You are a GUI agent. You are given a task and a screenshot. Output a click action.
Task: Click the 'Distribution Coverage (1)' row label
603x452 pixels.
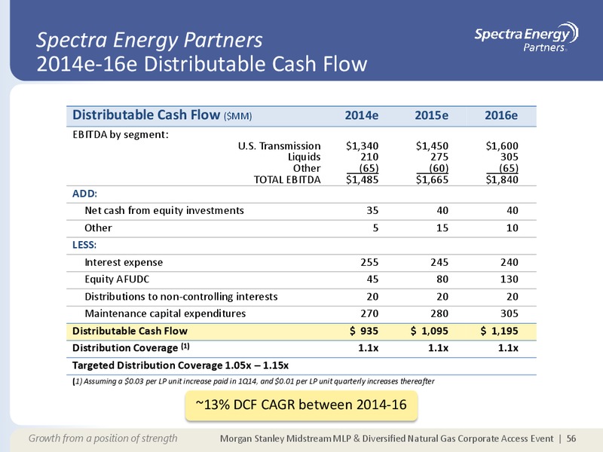(130, 348)
